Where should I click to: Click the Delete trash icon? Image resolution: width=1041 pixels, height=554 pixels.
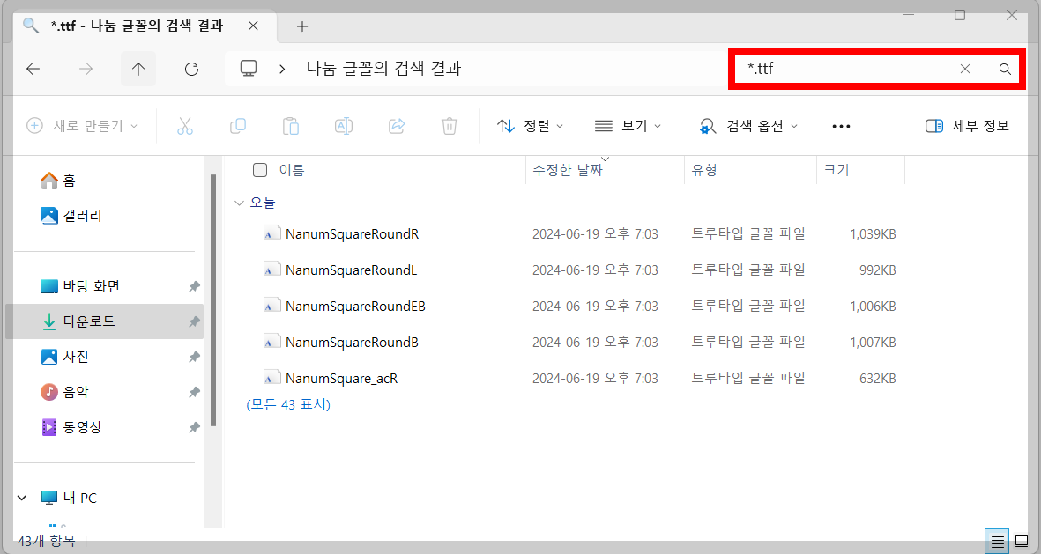point(449,125)
